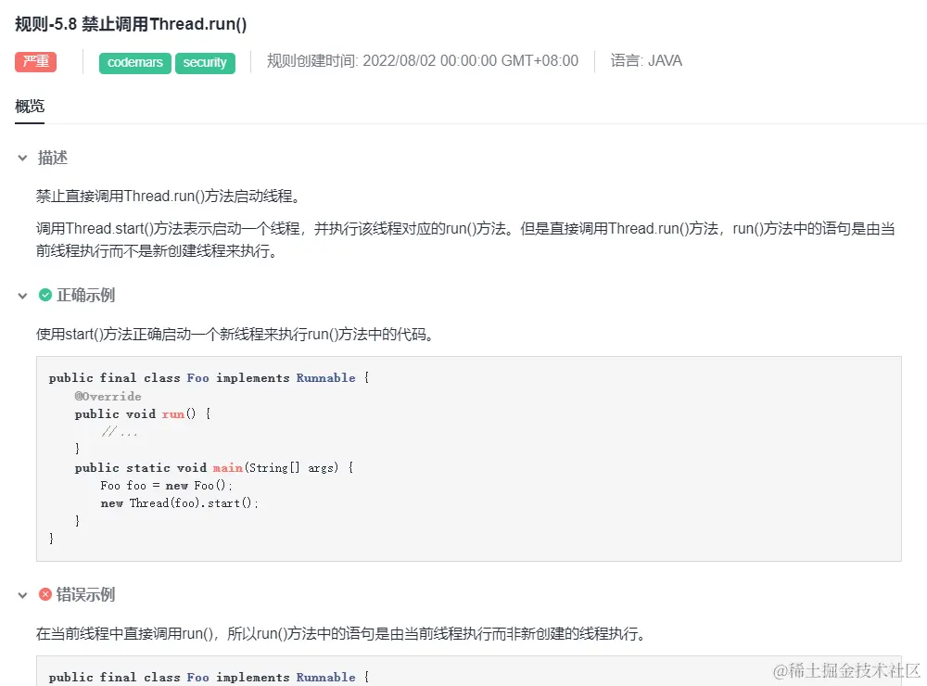
Task: Click the 正确示例 heading text
Action: pyautogui.click(x=85, y=295)
